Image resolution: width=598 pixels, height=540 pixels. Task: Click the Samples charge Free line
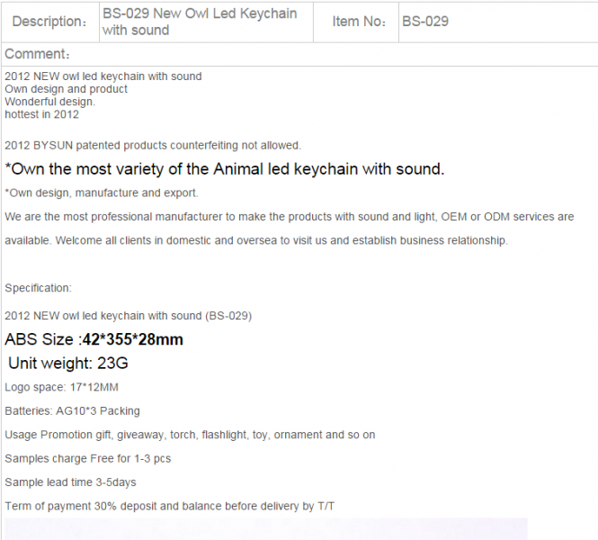click(x=88, y=458)
